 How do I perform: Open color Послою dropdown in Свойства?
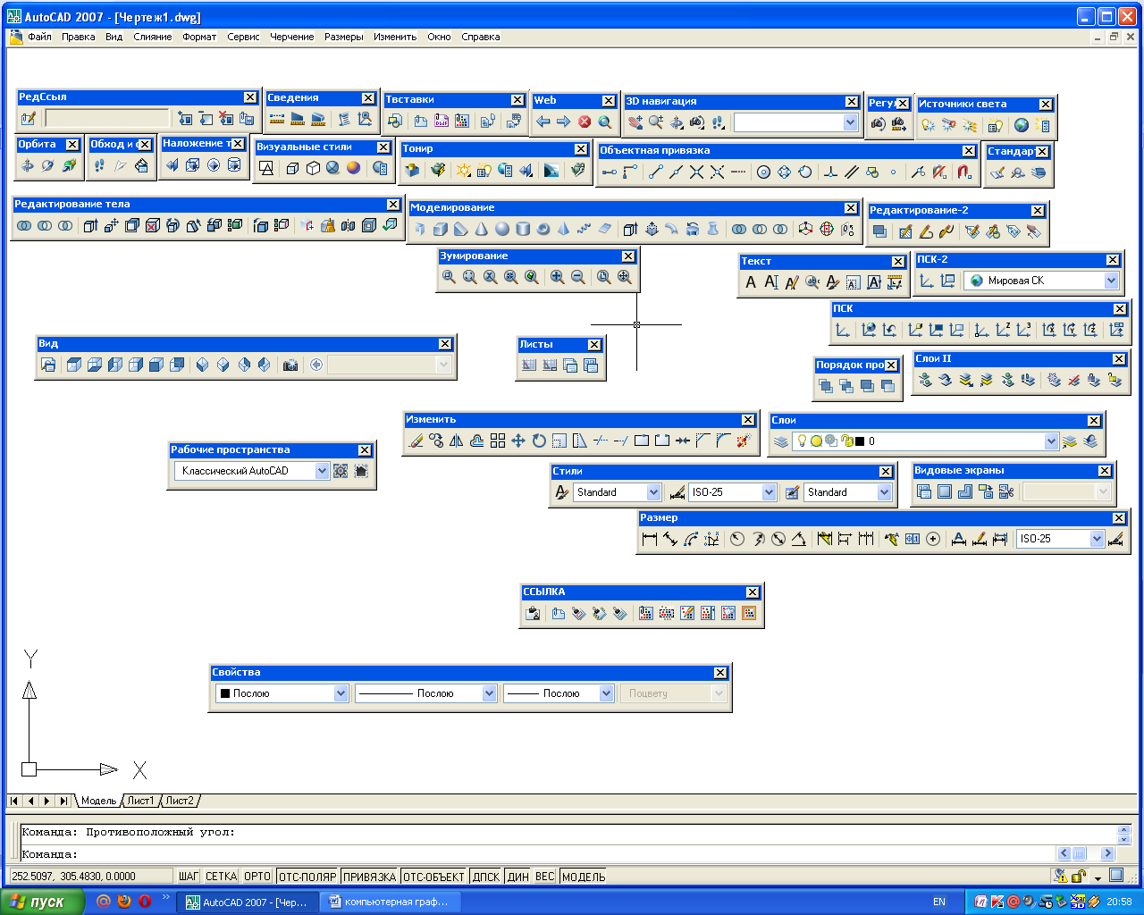point(341,693)
